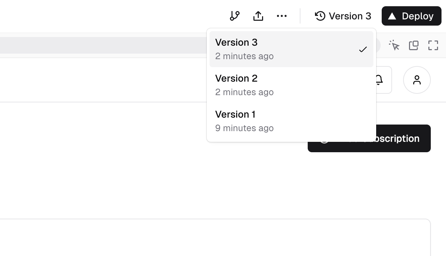Select Version 3 from version list
The height and width of the screenshot is (256, 446).
tap(291, 49)
